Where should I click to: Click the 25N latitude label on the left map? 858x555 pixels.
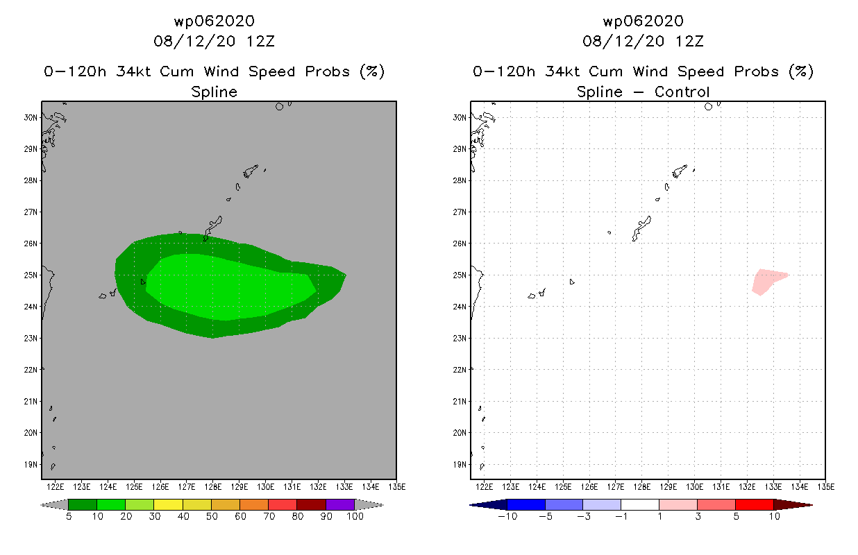tap(31, 275)
